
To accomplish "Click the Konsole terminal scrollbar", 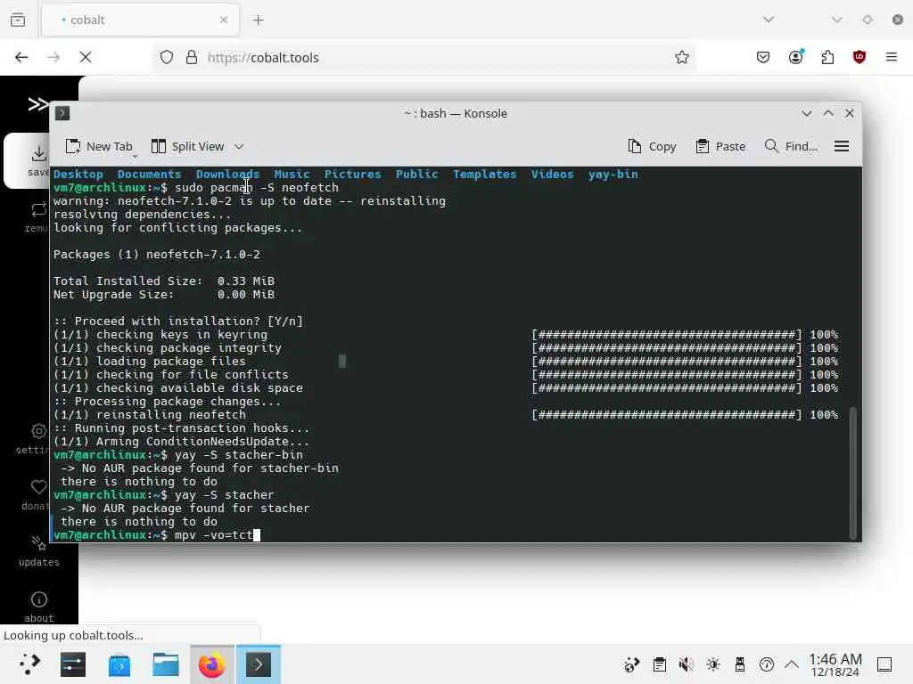I will point(853,472).
